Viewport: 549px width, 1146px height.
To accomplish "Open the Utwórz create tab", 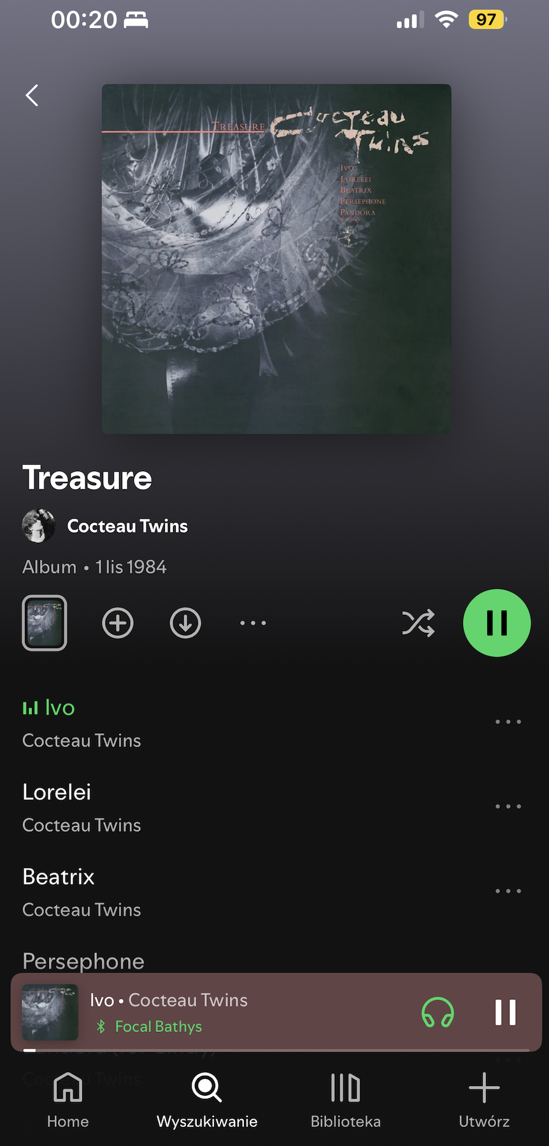I will pos(484,1100).
